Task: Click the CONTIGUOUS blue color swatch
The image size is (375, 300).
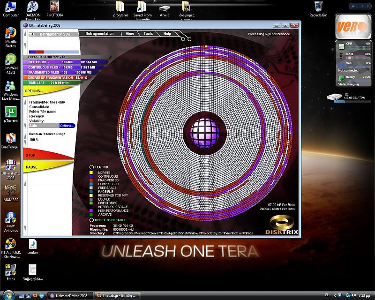Action: pos(91,176)
